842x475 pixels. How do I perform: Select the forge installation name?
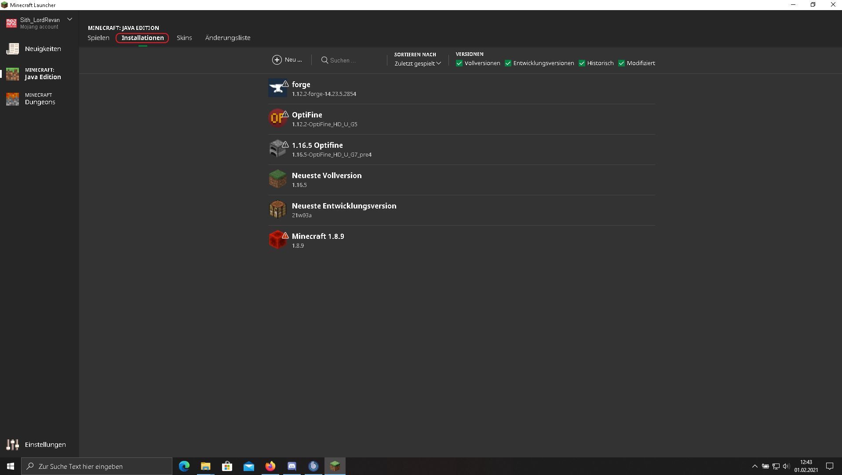tap(301, 84)
